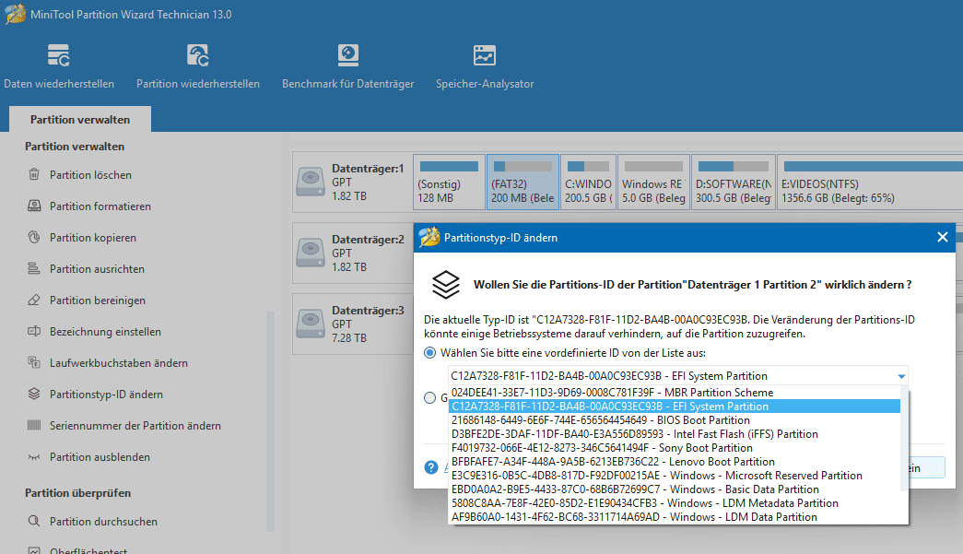This screenshot has height=554, width=963.
Task: Click the Seriennummer der Partition barcode icon
Action: 34,425
